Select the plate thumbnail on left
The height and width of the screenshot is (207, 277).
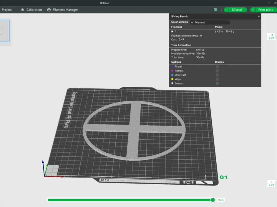point(4,31)
